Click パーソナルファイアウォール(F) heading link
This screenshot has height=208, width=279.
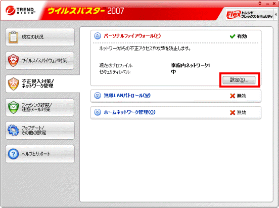tap(132, 36)
